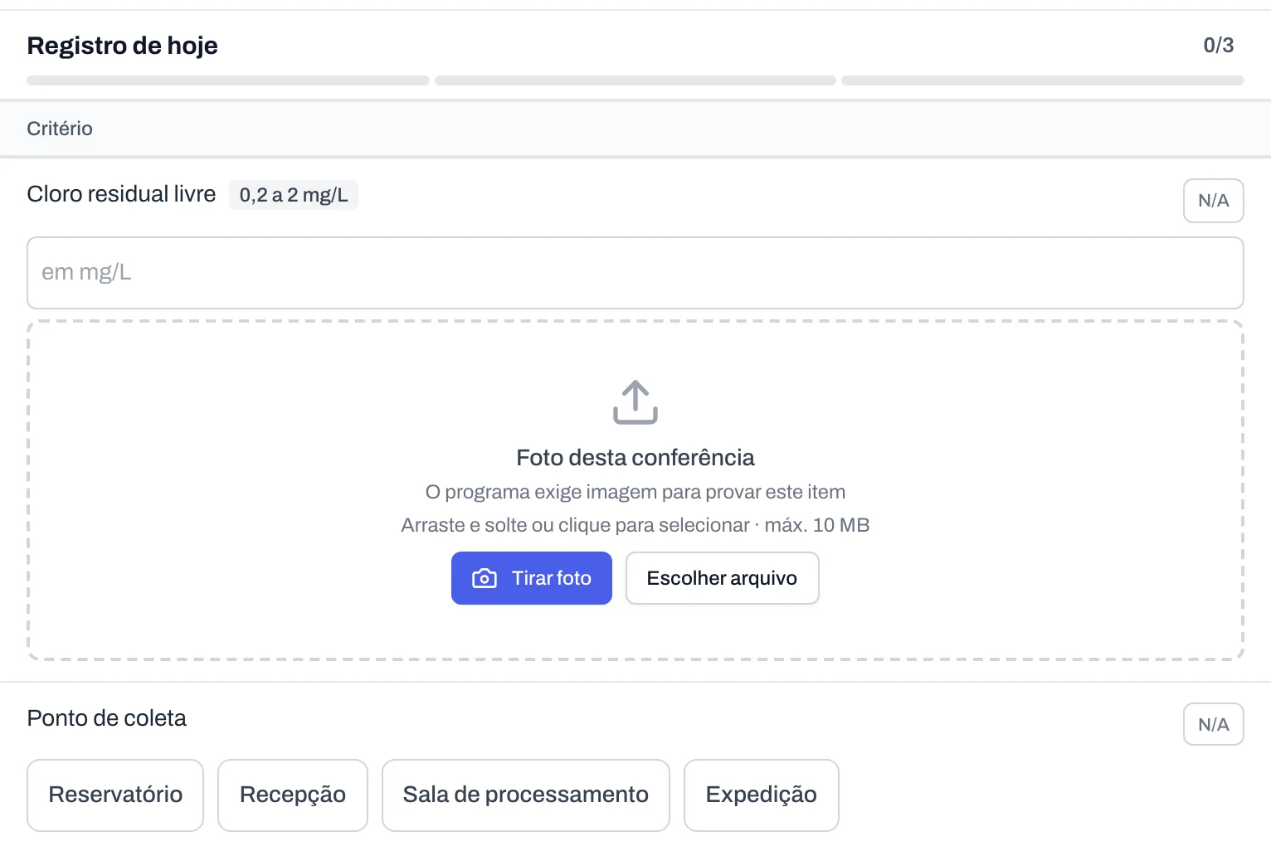Image resolution: width=1271 pixels, height=851 pixels.
Task: Choose Recepção as collection point
Action: pyautogui.click(x=293, y=795)
